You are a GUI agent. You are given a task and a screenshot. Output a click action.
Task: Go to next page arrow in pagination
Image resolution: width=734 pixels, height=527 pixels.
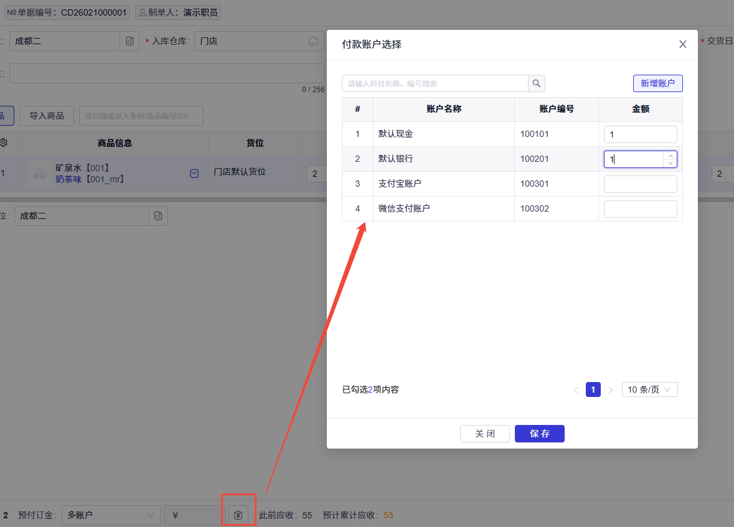point(610,389)
